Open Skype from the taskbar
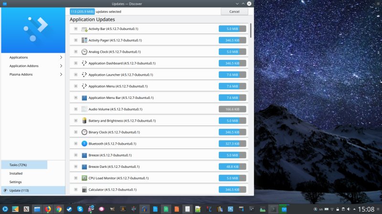 click(x=80, y=209)
